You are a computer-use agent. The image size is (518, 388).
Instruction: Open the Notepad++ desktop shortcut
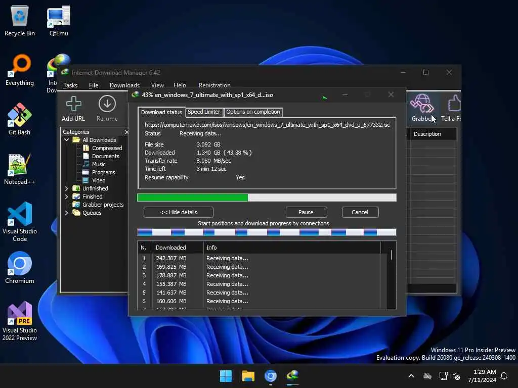click(x=20, y=169)
